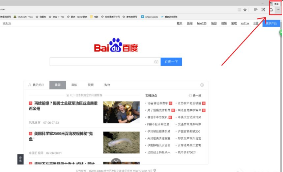Click the page vertical scrollbar
Screen dimensions: 283x172
(282, 96)
